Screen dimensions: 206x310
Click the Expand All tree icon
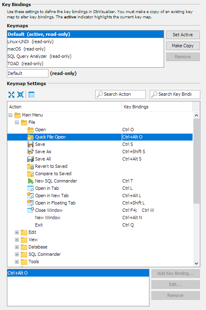pos(11,95)
